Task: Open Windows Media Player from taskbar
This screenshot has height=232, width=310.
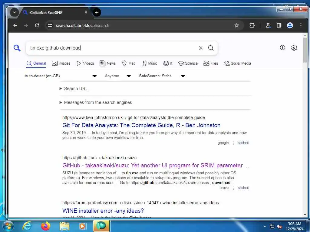Action: 83,226
